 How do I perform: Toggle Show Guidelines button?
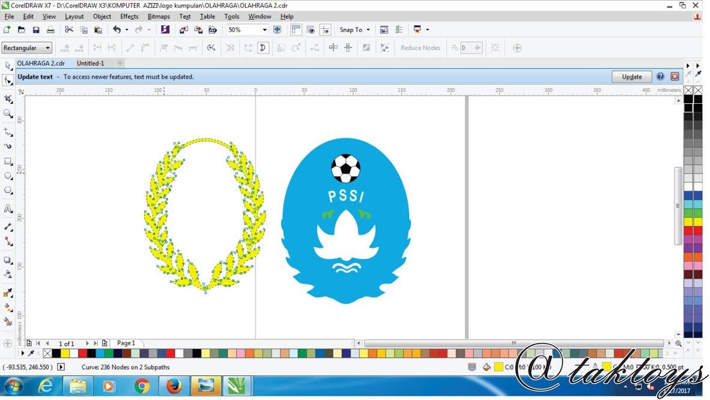[325, 30]
